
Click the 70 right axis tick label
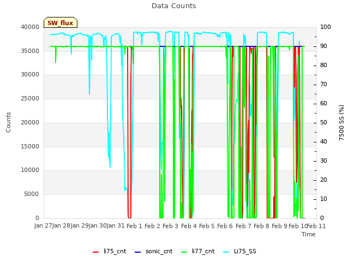coord(323,85)
